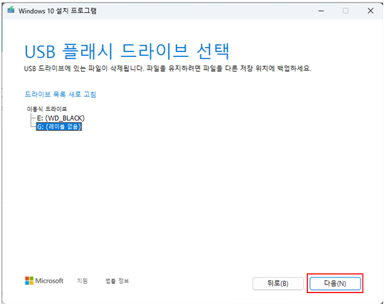Refresh drive list via 드라이브 목록 새로 고침
This screenshot has height=305, width=385.
[60, 95]
